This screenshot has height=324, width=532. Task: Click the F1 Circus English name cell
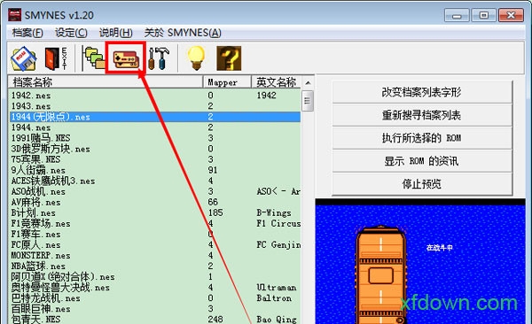[278, 223]
